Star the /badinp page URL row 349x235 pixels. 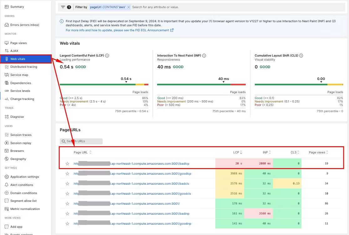click(x=67, y=214)
